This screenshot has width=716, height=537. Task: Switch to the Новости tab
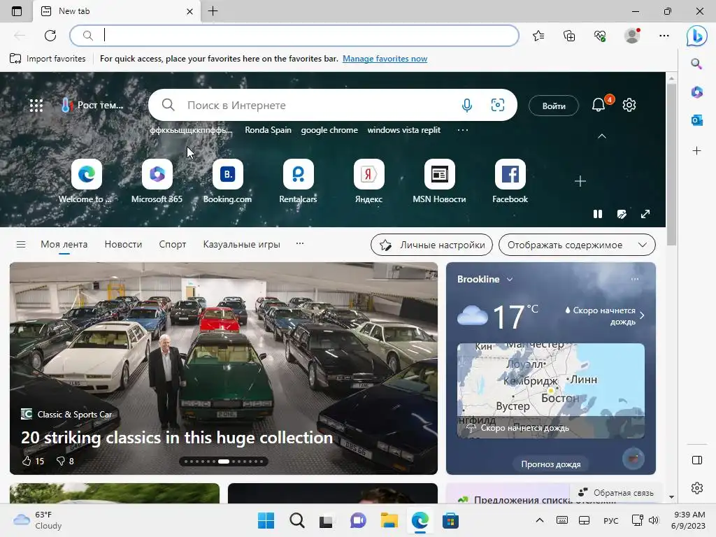(x=123, y=244)
